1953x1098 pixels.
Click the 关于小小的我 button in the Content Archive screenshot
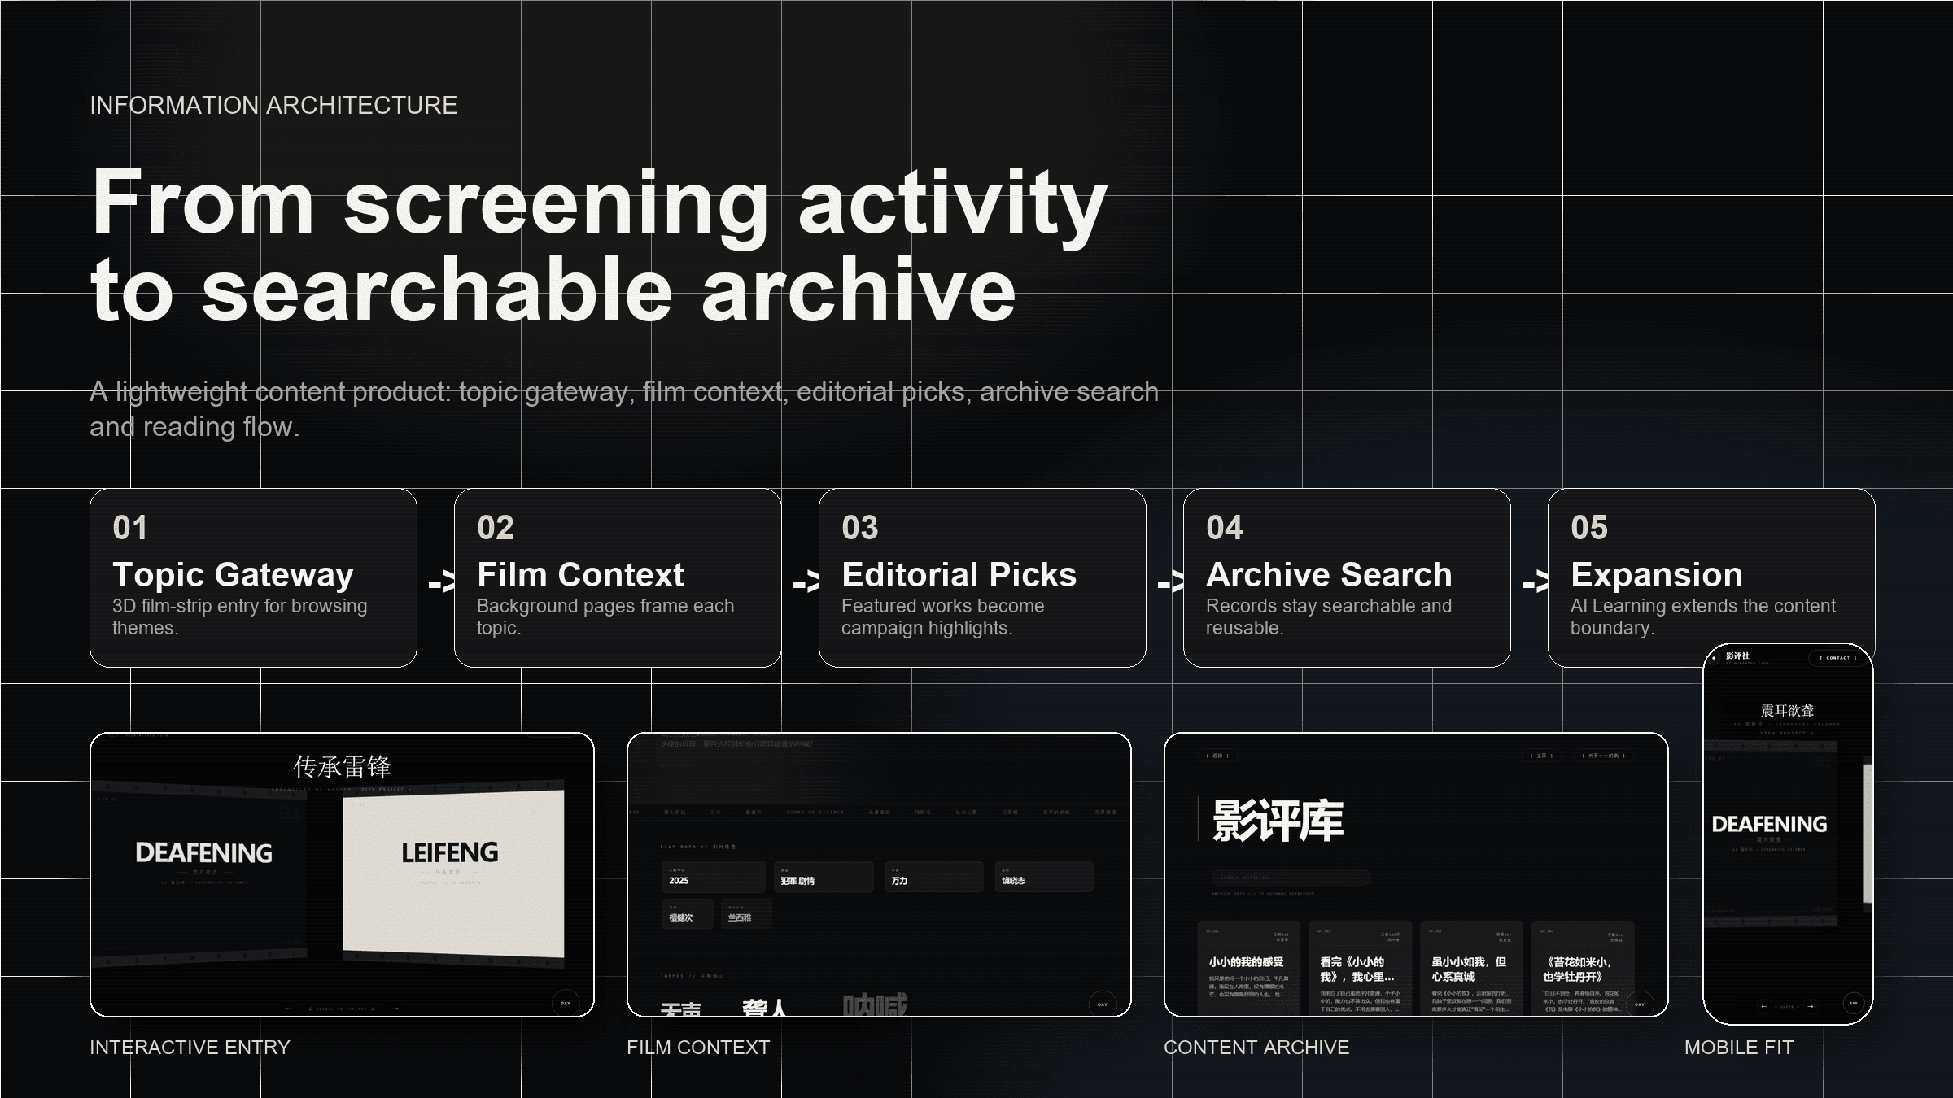(1604, 756)
